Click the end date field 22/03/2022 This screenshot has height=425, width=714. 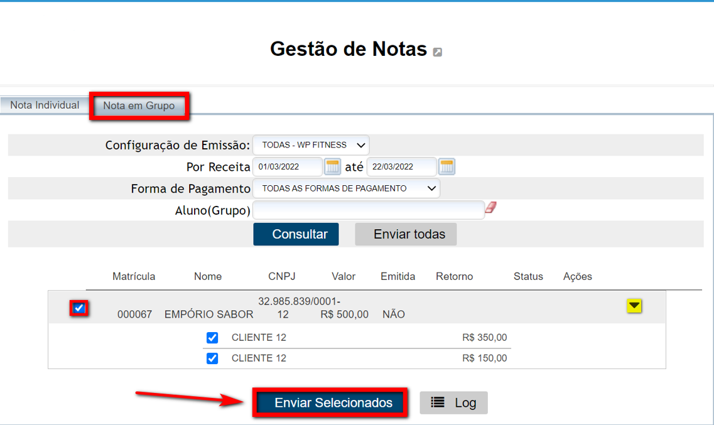(401, 167)
